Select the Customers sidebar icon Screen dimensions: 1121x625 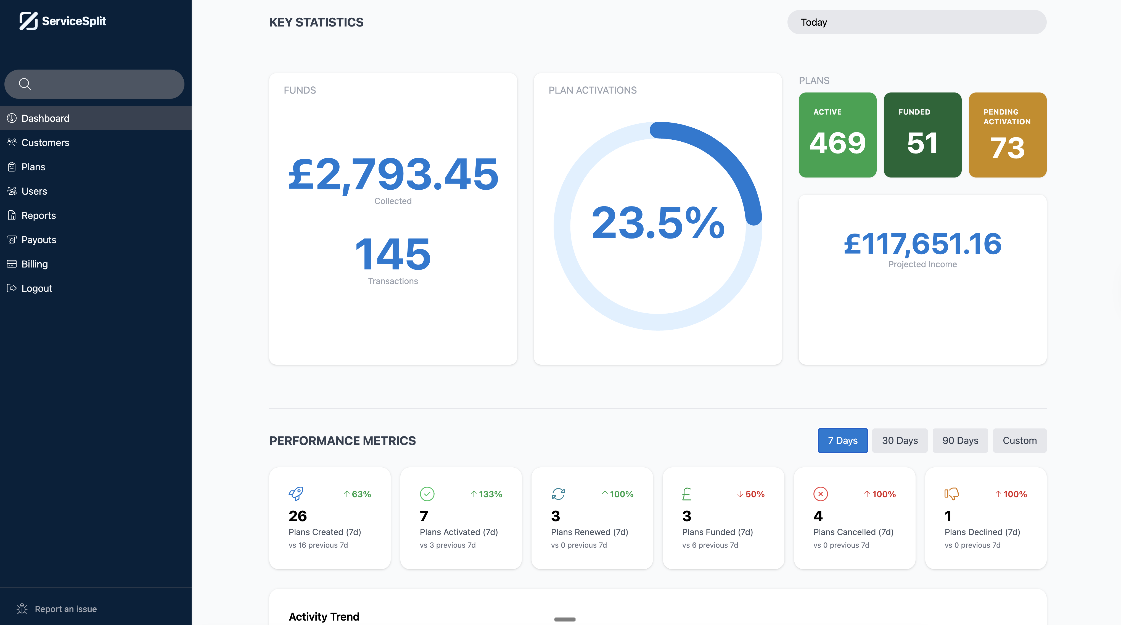12,142
